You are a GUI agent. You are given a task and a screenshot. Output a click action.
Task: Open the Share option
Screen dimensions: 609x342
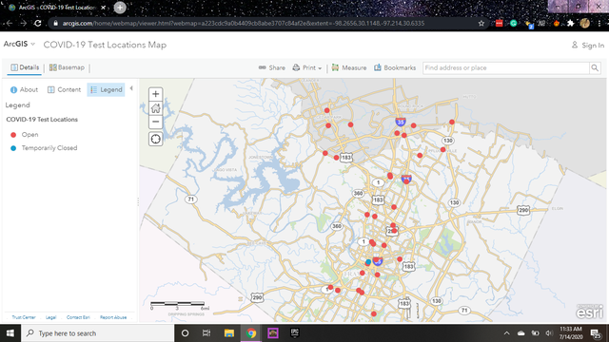272,67
